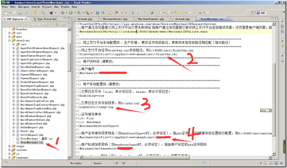Expand the cert folder node

pyautogui.click(x=9, y=33)
